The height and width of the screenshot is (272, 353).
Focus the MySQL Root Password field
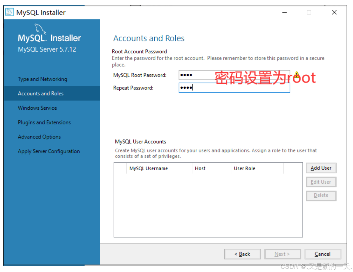tap(234, 75)
